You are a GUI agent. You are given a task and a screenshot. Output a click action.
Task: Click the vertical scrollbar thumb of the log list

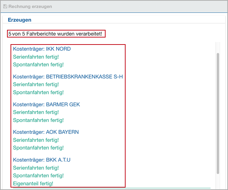pyautogui.click(x=218, y=113)
